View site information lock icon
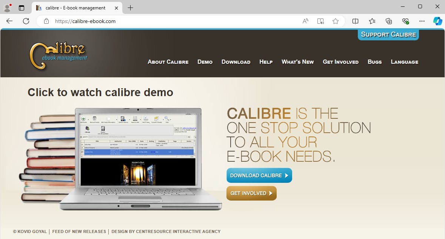Screen dimensions: 445x239 point(46,21)
